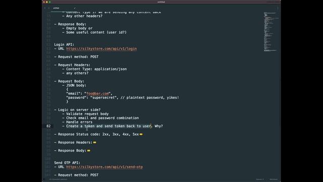Click line number 82 in the gutter
Screen dimensions: 323x182
click(x=48, y=126)
